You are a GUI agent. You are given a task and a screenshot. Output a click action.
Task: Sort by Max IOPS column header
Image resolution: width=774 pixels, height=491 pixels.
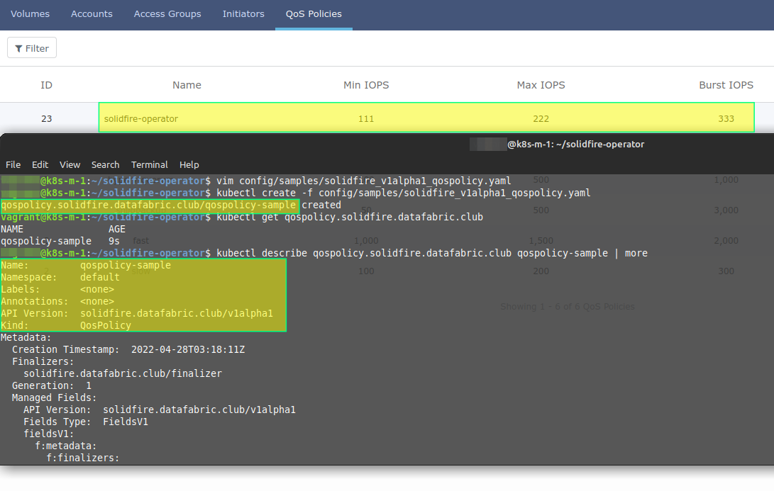[541, 85]
